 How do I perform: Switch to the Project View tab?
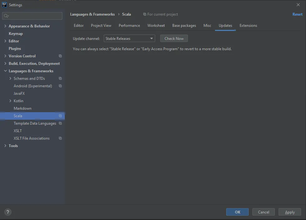tap(101, 26)
